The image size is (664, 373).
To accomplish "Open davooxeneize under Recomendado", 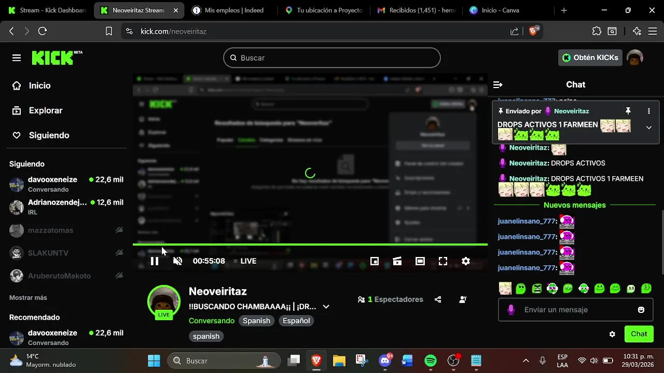I will pos(66,338).
